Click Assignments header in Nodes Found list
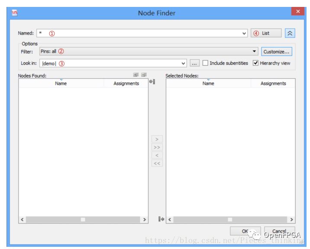The height and width of the screenshot is (249, 310). [x=126, y=83]
